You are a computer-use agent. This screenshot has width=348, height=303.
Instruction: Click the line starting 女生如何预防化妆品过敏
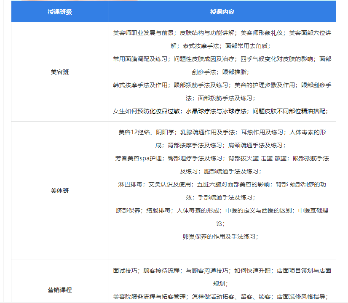pyautogui.click(x=221, y=111)
